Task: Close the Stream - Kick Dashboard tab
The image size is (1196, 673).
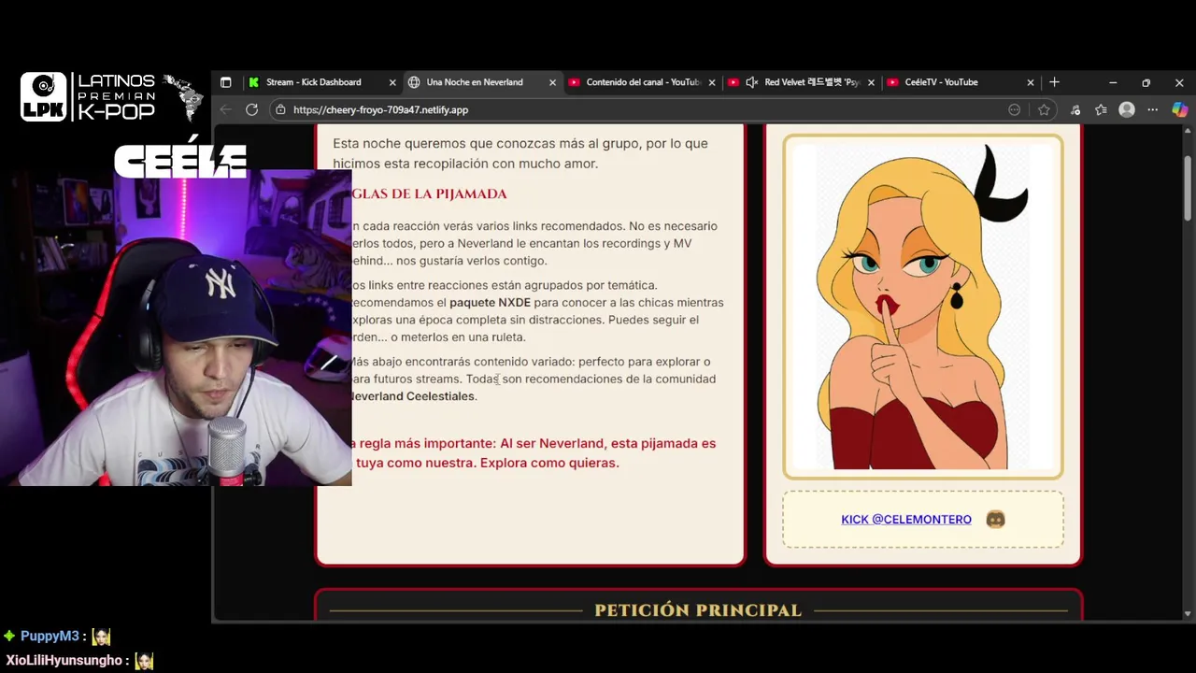Action: [x=392, y=82]
